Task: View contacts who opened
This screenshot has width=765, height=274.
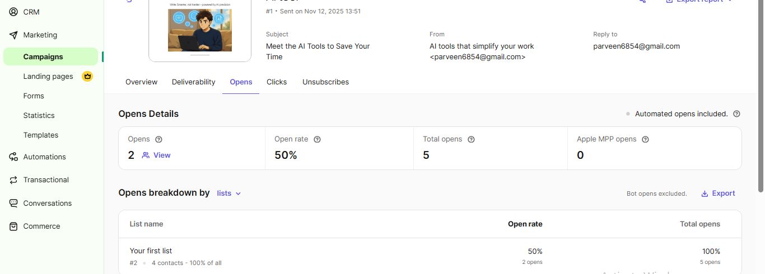Action: pyautogui.click(x=156, y=155)
